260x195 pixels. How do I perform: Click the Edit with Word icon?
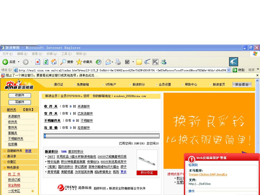127,62
